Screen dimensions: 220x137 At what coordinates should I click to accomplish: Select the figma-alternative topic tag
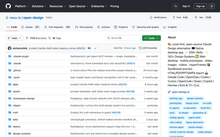point(195,122)
